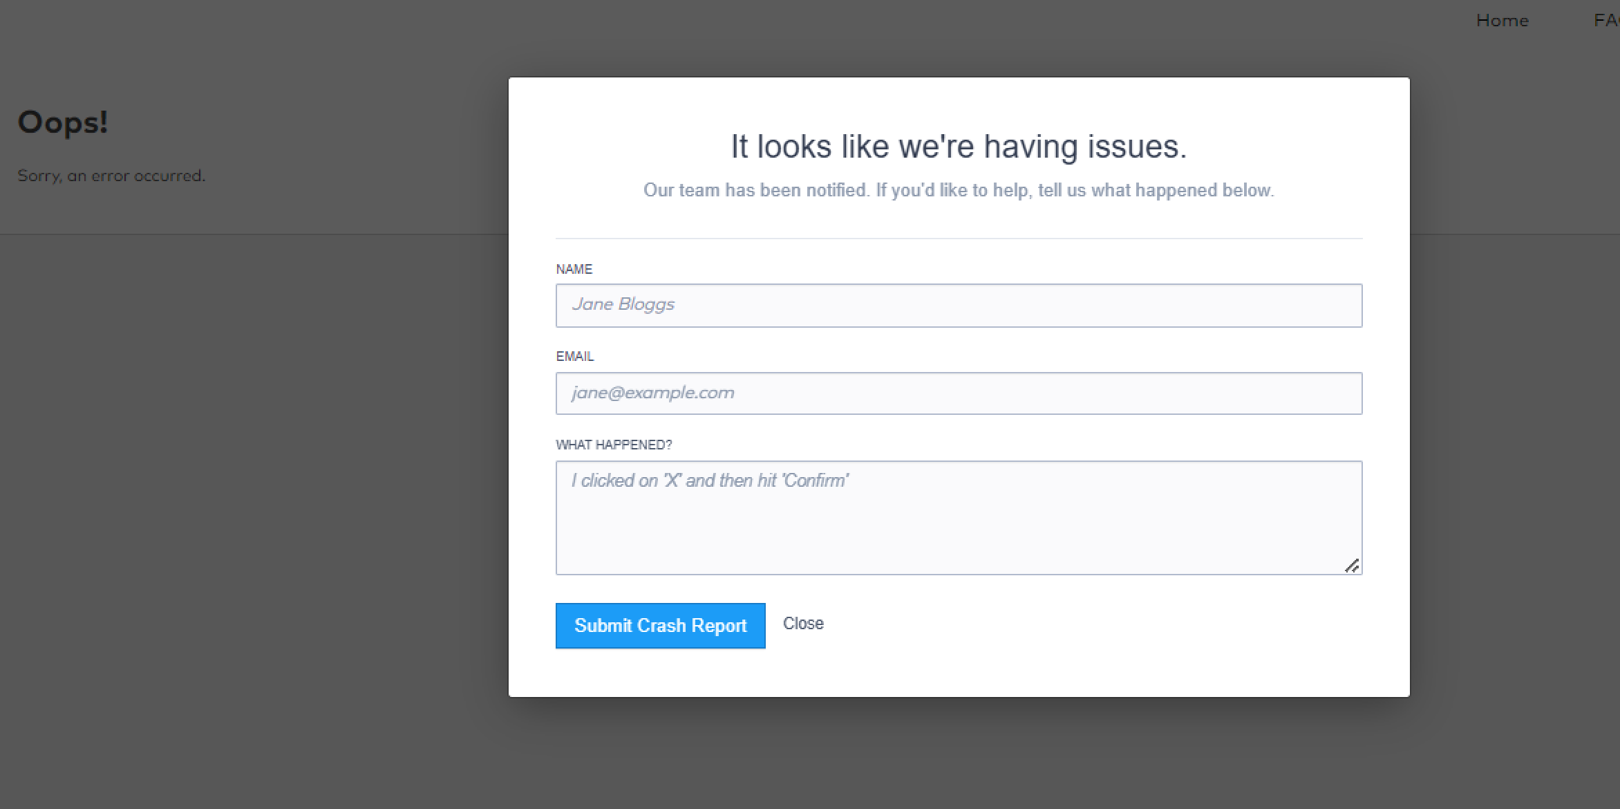Dismiss the dialog with the Close link
The image size is (1620, 809).
tap(803, 624)
